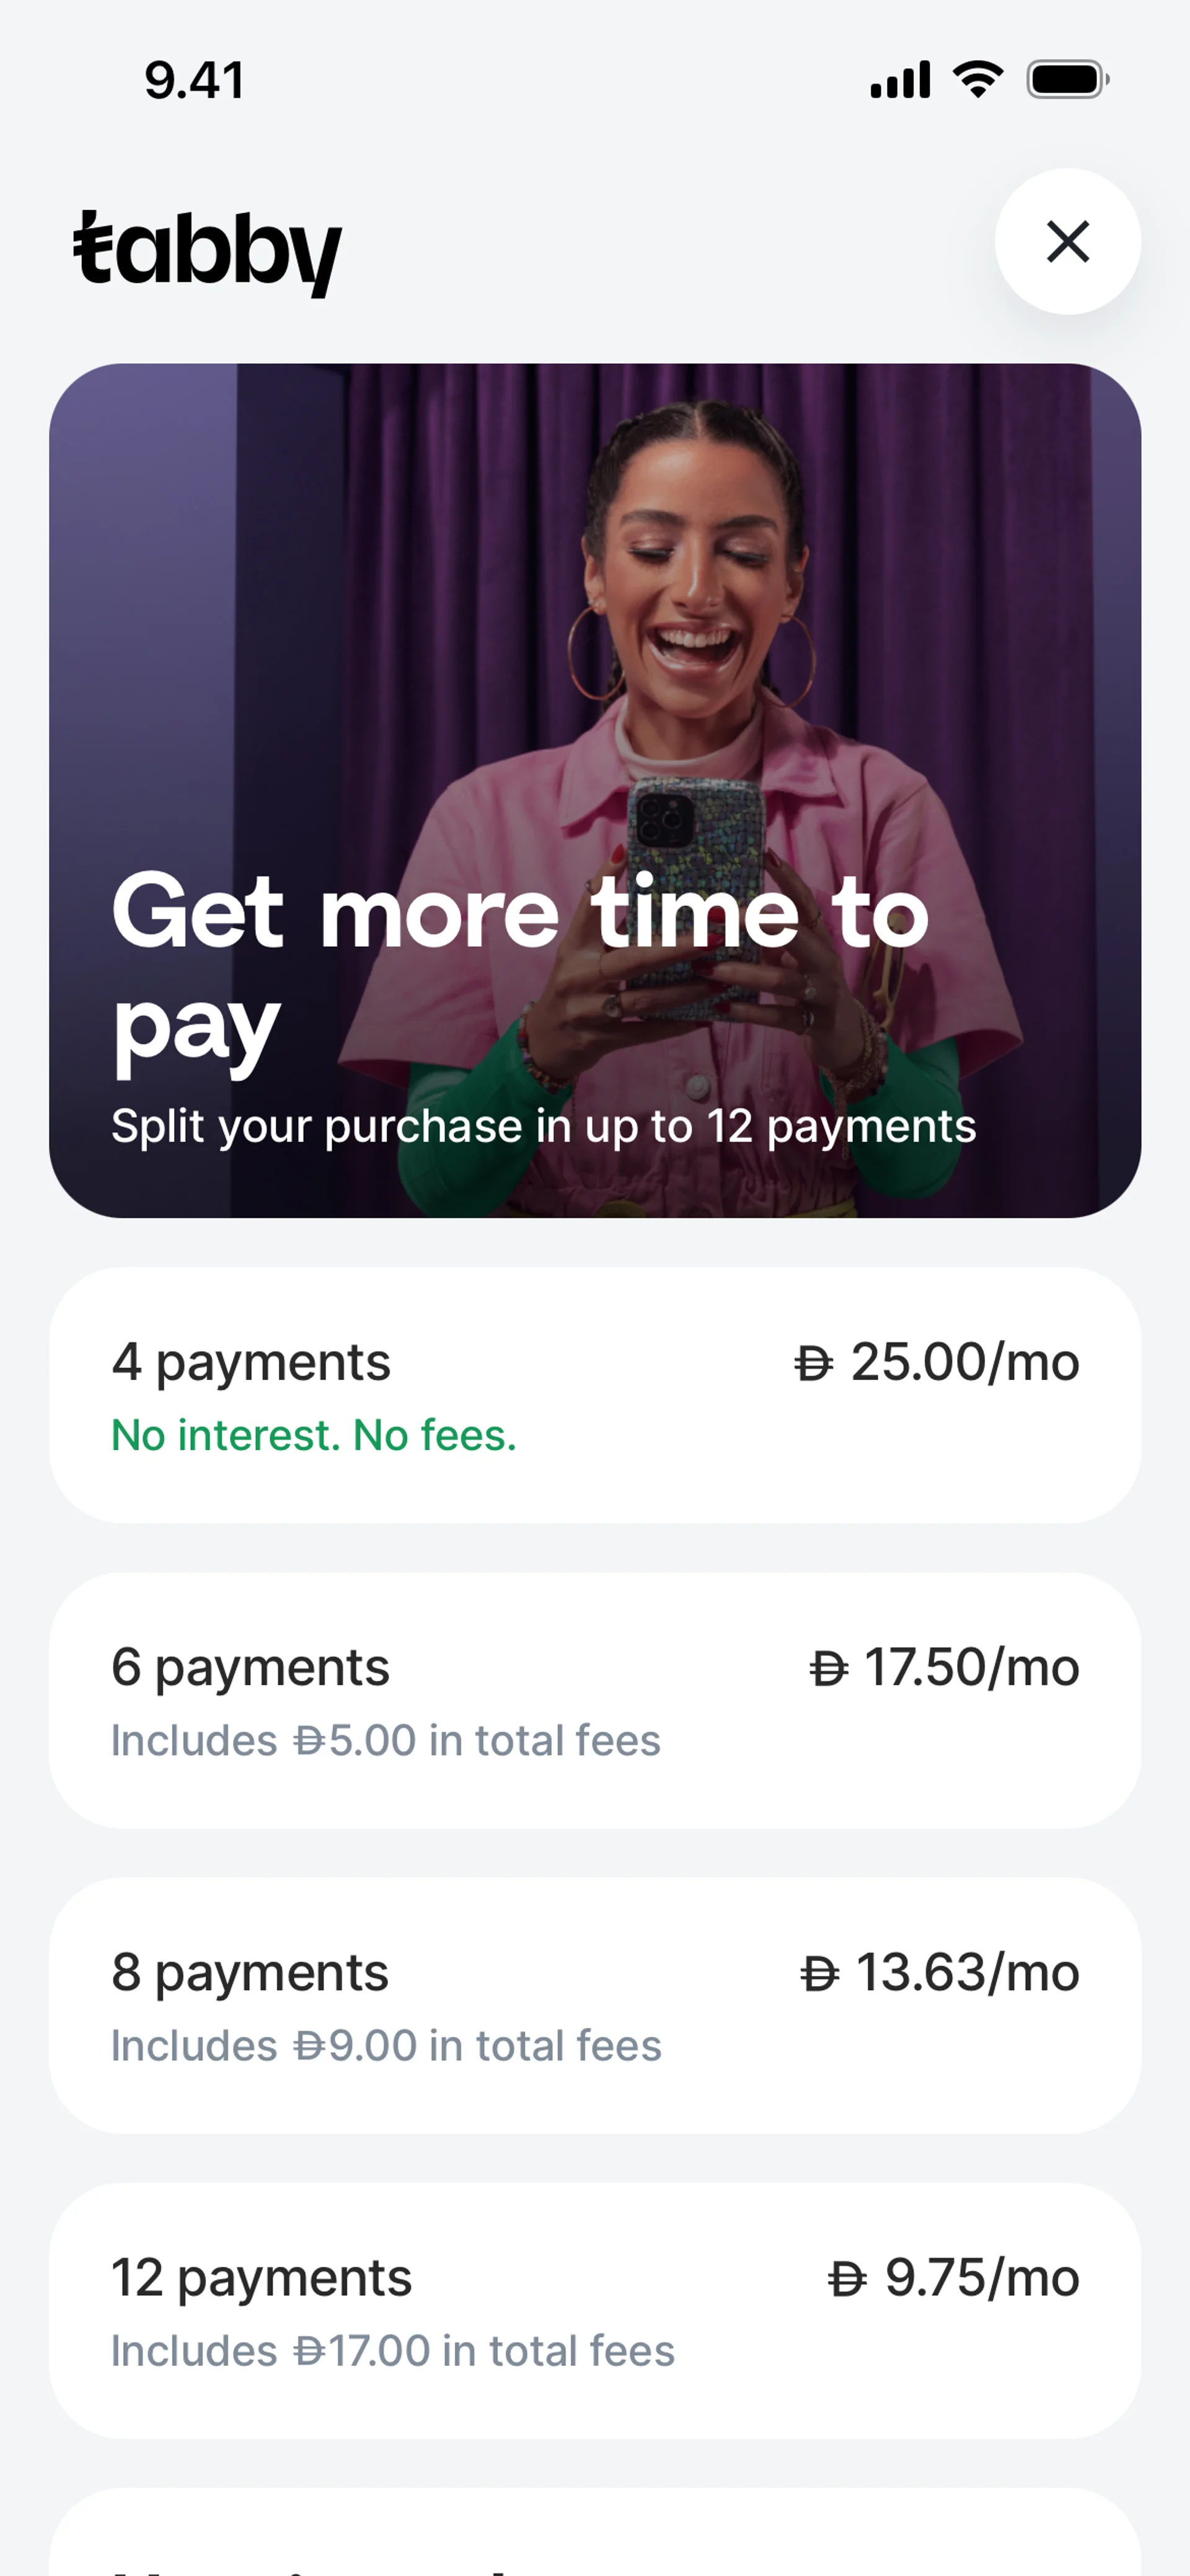Tap the 17.50/mo price amount
Image resolution: width=1190 pixels, height=2576 pixels.
(944, 1667)
